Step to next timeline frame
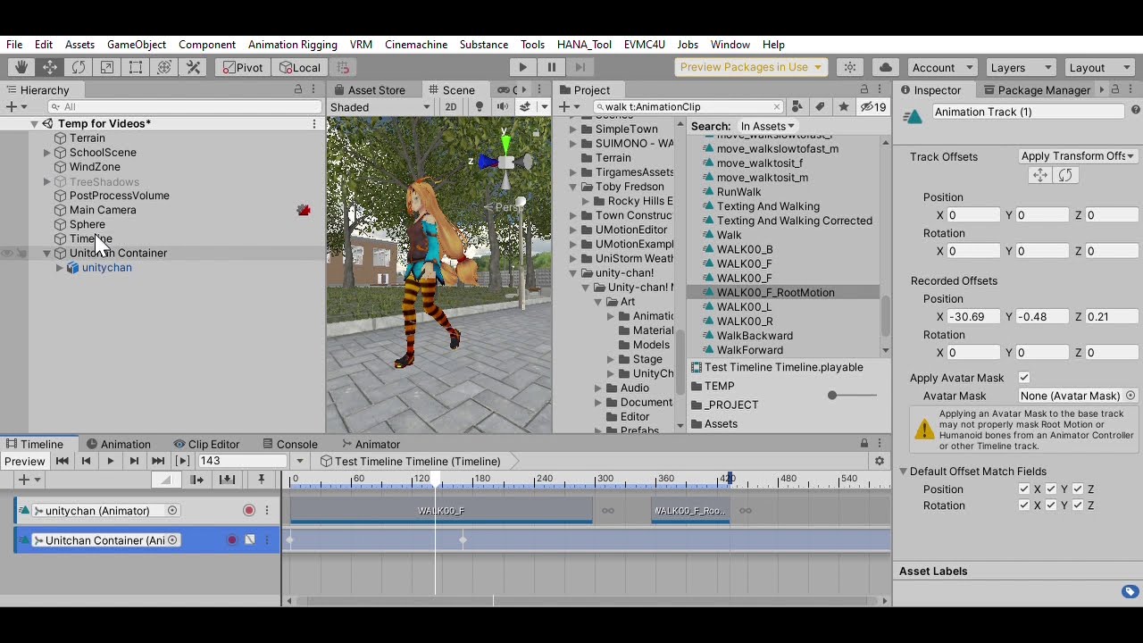Image resolution: width=1143 pixels, height=643 pixels. coord(134,461)
